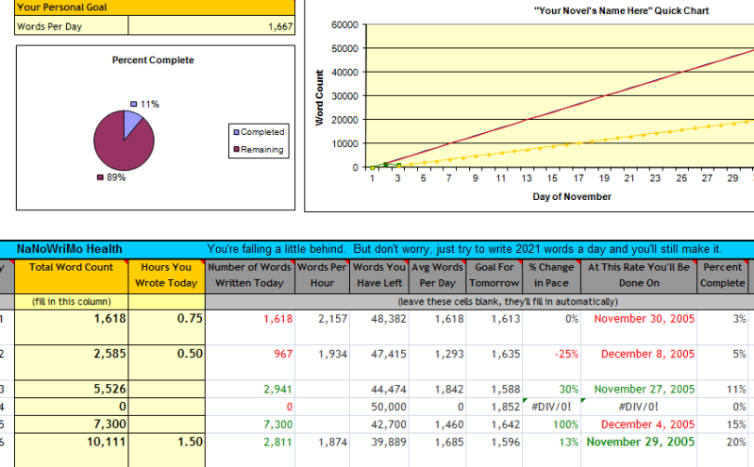Click the Completed legend color swatch
Viewport: 754px width, 467px height.
tap(236, 132)
